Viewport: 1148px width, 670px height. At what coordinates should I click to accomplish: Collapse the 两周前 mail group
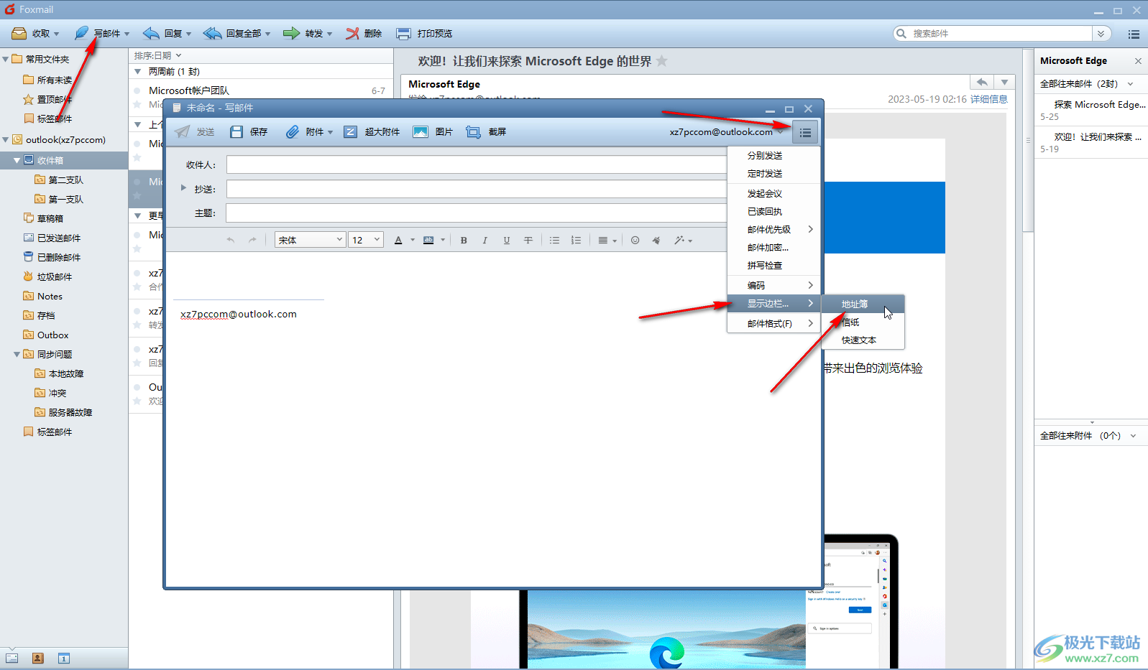(x=138, y=72)
